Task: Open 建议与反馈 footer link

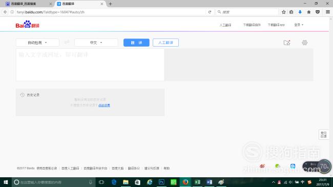Action: coord(152,168)
